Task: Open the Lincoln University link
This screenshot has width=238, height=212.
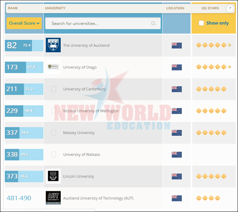Action: pyautogui.click(x=79, y=177)
